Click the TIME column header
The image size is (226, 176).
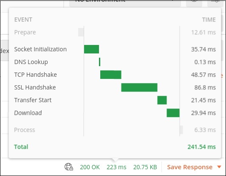click(x=209, y=20)
